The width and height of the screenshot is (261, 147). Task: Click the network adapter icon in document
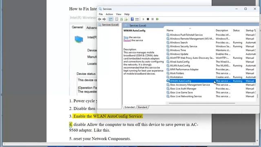[79, 40]
